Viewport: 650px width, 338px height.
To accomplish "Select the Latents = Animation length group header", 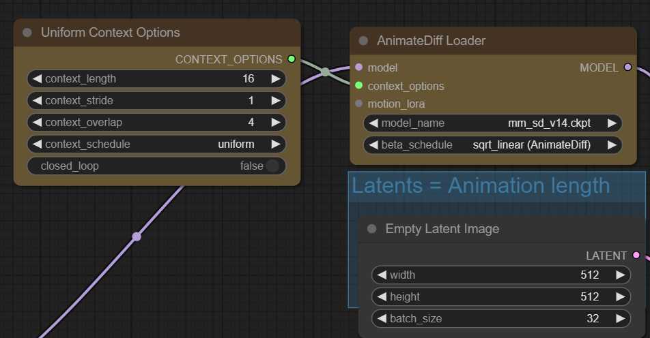I will [x=496, y=187].
